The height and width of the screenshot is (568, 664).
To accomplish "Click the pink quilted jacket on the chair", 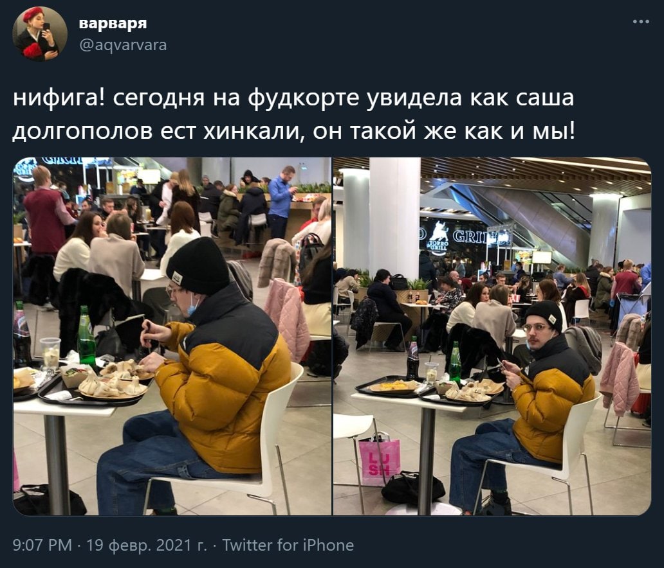I will [287, 319].
